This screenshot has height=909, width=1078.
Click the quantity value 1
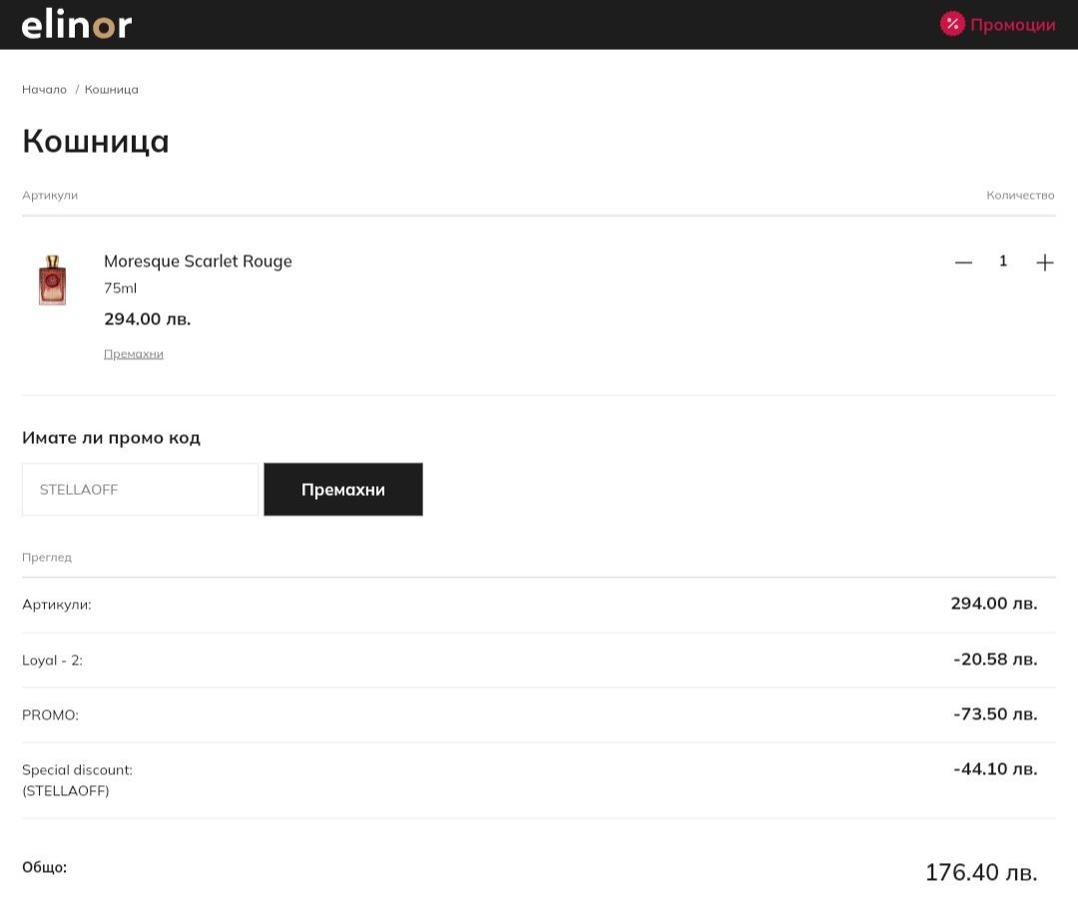[1003, 261]
